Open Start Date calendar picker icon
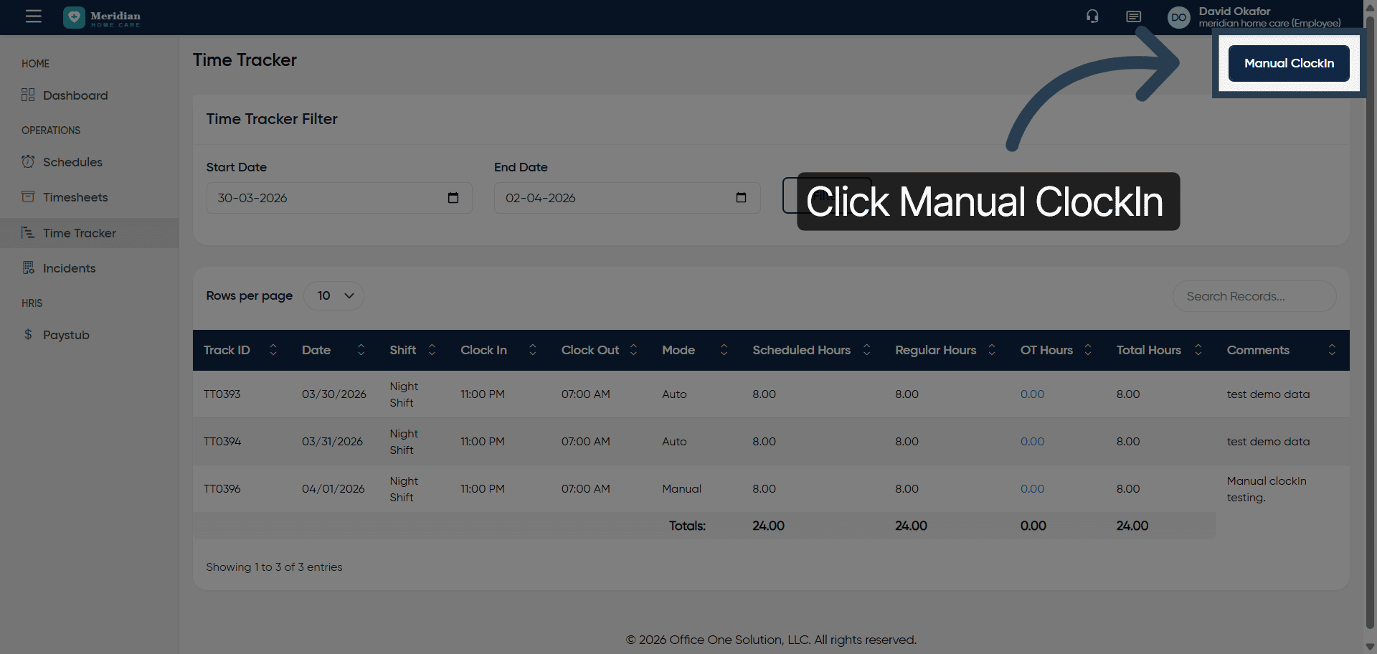 point(453,198)
